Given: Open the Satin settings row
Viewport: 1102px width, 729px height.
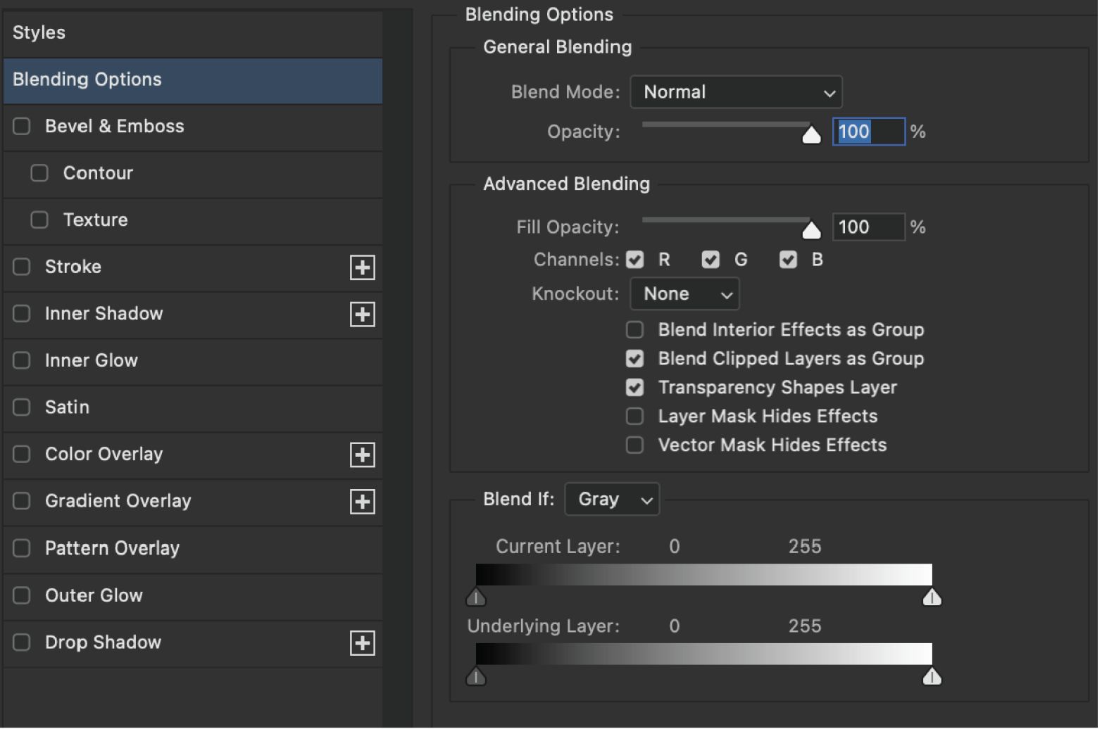Looking at the screenshot, I should coord(193,408).
